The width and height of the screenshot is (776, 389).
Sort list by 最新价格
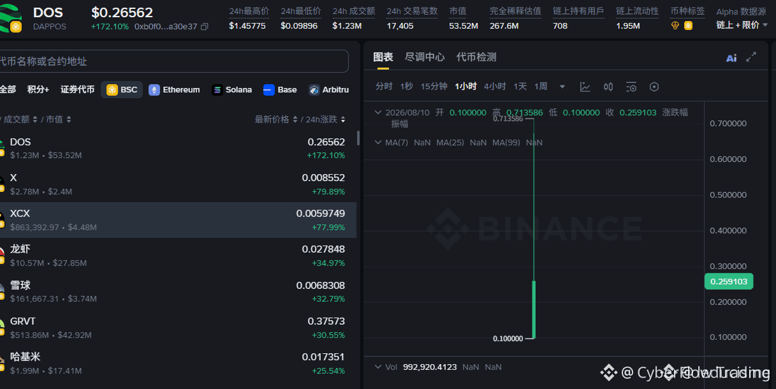coord(276,119)
